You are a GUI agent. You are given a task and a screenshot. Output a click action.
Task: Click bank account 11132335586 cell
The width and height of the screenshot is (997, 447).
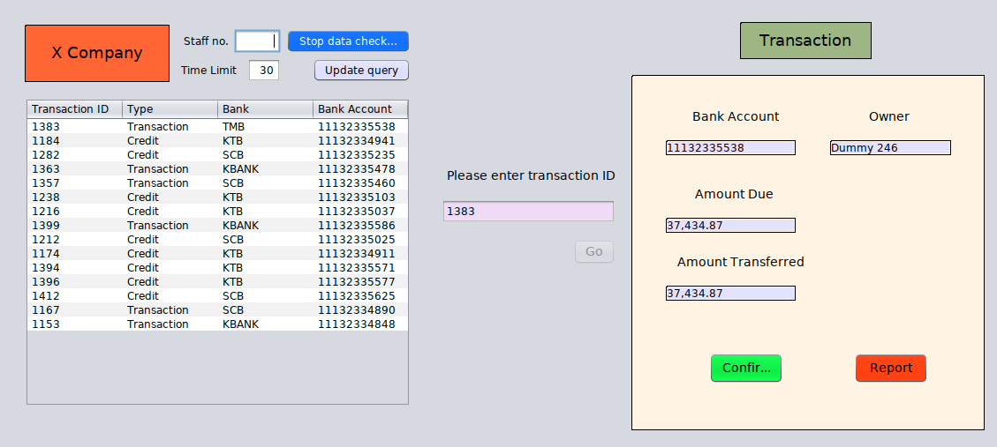[360, 226]
